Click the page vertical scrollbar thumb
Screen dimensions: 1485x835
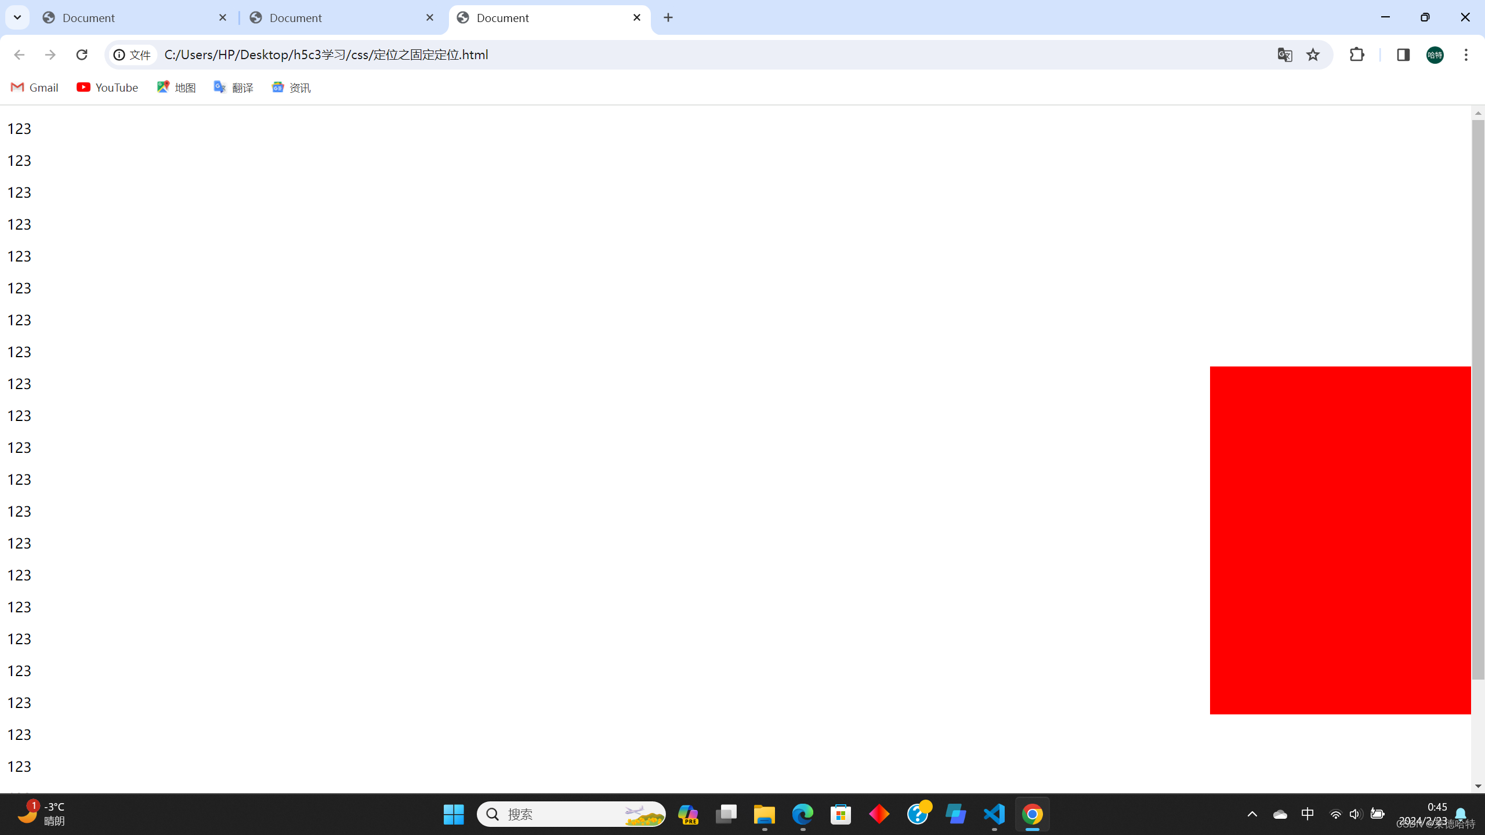coord(1477,400)
